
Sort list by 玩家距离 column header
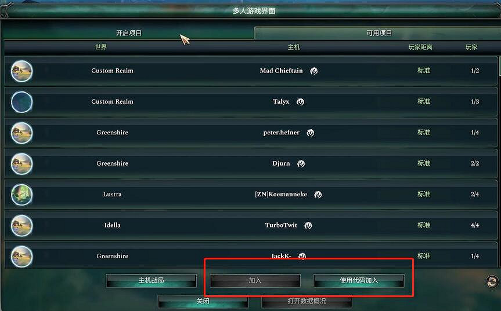(x=420, y=47)
